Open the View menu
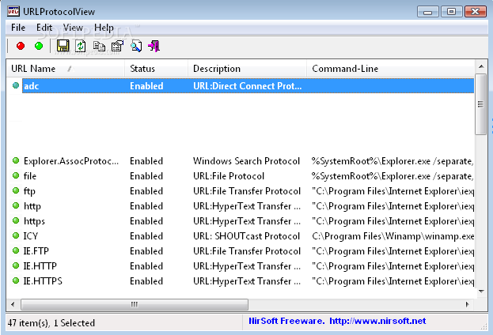 (x=73, y=28)
